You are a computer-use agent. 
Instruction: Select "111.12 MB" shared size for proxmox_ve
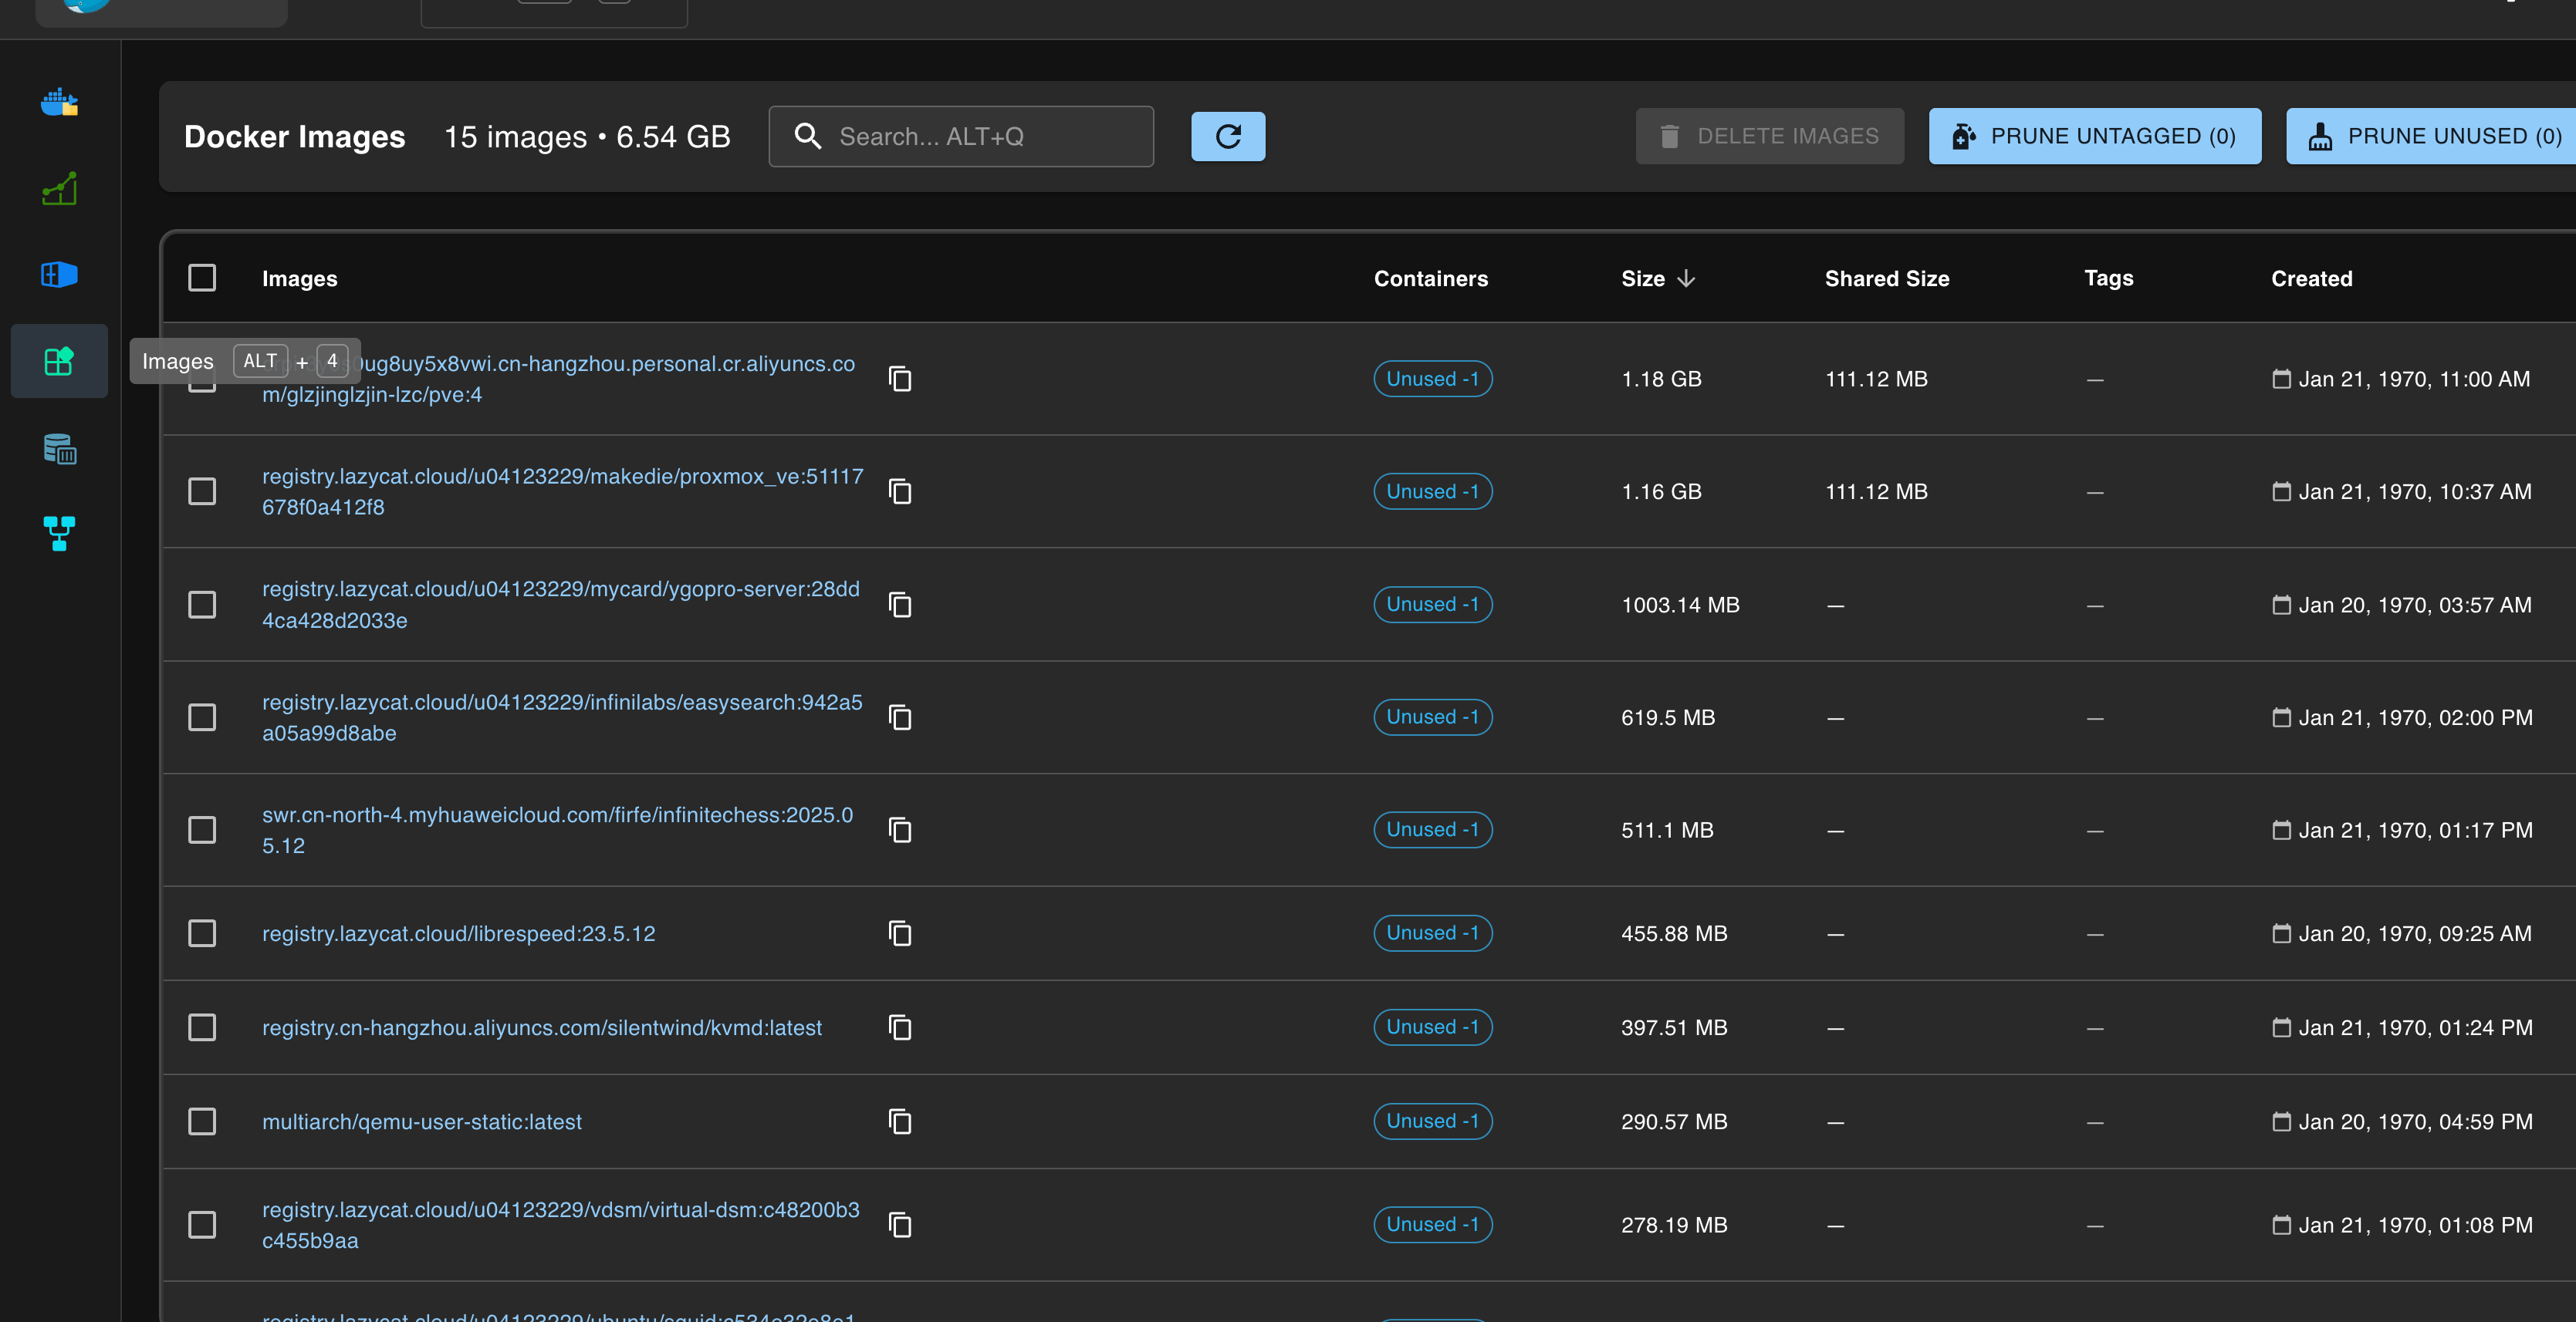point(1876,491)
